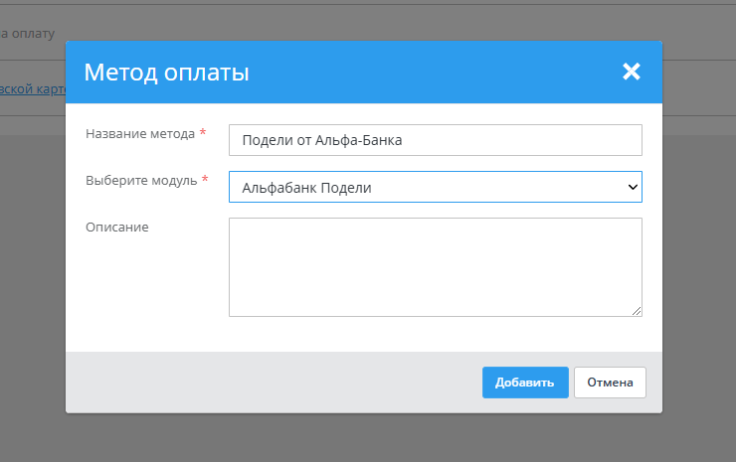The height and width of the screenshot is (462, 736).
Task: Click the Выберите модуль label
Action: click(140, 180)
